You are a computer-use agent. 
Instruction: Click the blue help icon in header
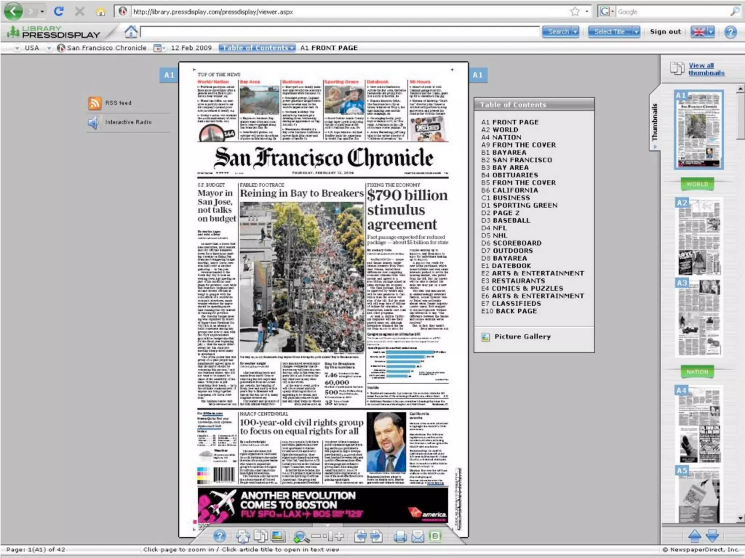[730, 32]
